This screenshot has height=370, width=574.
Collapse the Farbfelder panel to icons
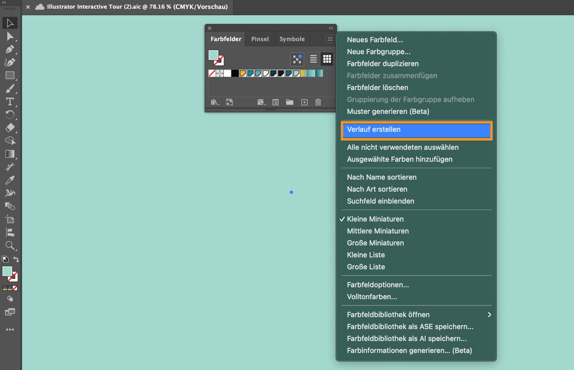tap(330, 28)
